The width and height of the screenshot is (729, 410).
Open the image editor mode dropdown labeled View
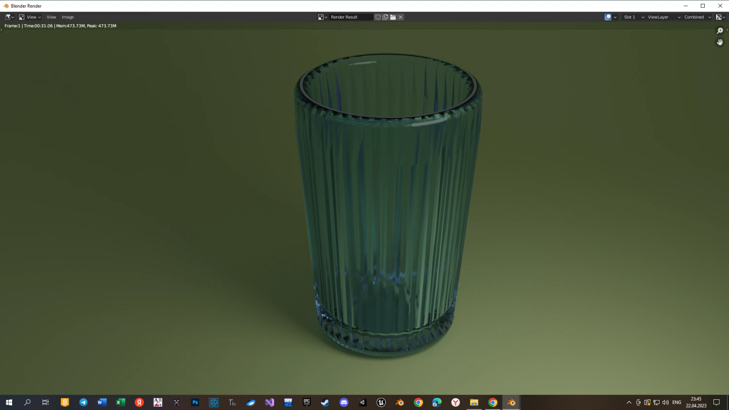30,17
